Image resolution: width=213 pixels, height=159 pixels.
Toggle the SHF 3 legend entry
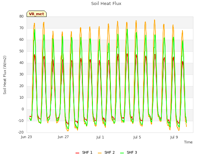128,152
